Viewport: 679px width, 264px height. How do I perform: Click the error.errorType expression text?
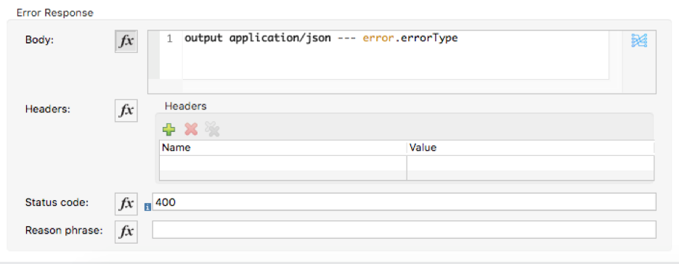point(410,38)
